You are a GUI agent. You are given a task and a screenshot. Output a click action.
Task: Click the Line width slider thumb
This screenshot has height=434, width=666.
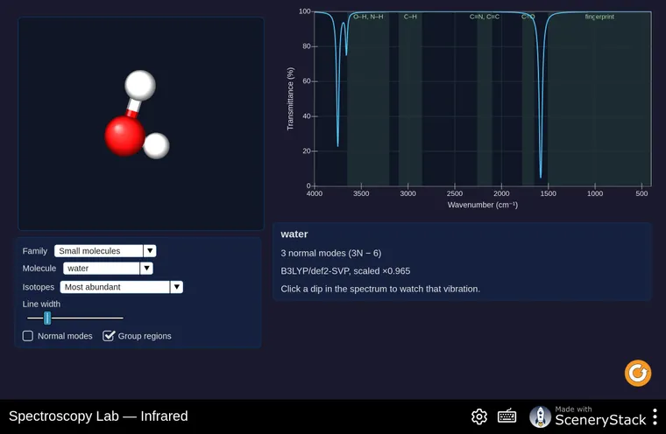coord(47,318)
